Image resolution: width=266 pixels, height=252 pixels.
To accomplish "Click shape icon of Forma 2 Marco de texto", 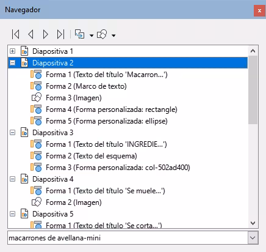I will [x=36, y=86].
